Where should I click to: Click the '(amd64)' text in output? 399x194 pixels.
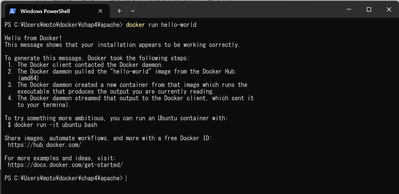point(29,78)
